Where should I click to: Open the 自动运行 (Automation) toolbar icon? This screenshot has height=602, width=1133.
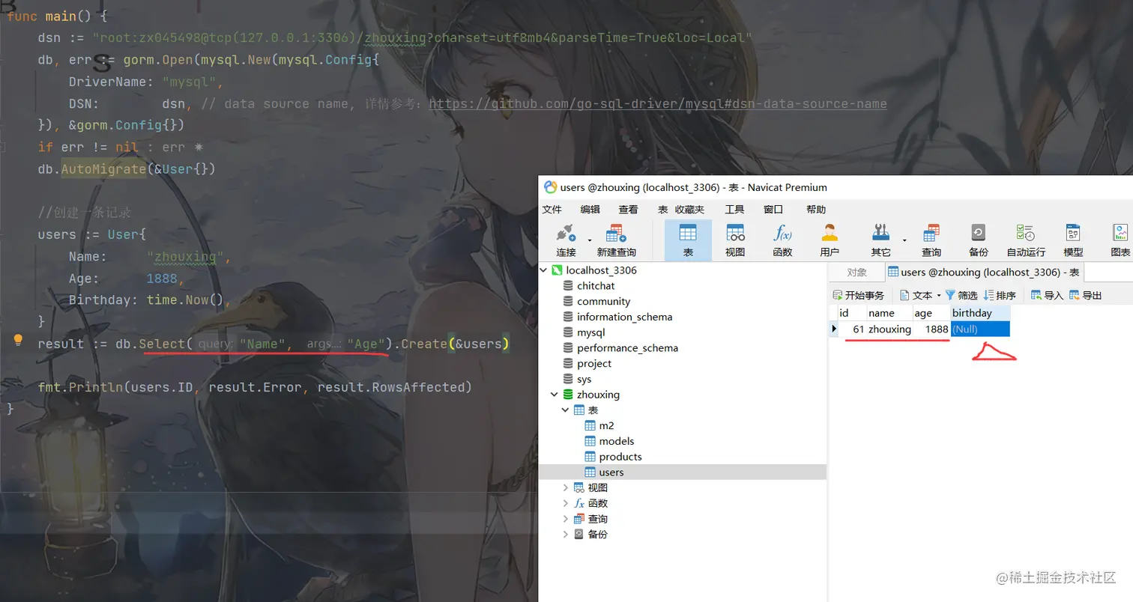1025,240
